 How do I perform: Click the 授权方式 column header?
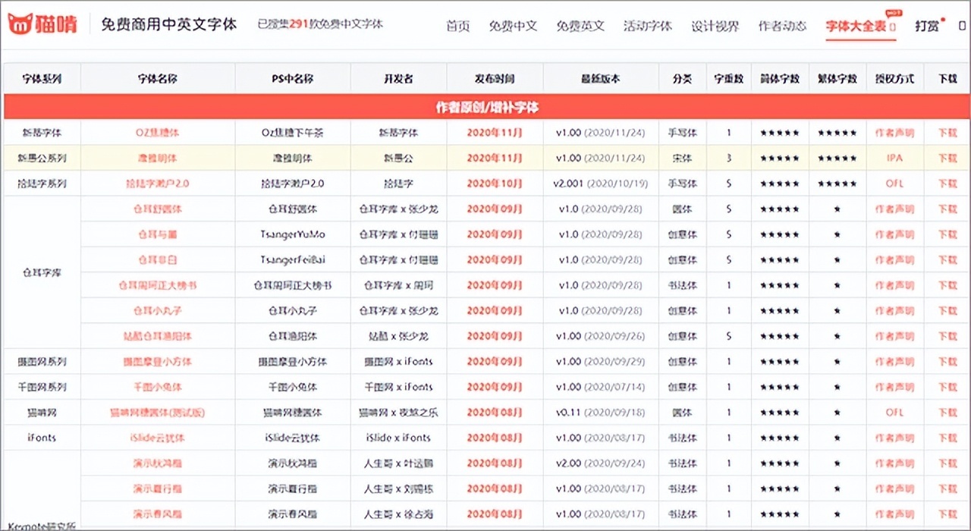click(894, 79)
